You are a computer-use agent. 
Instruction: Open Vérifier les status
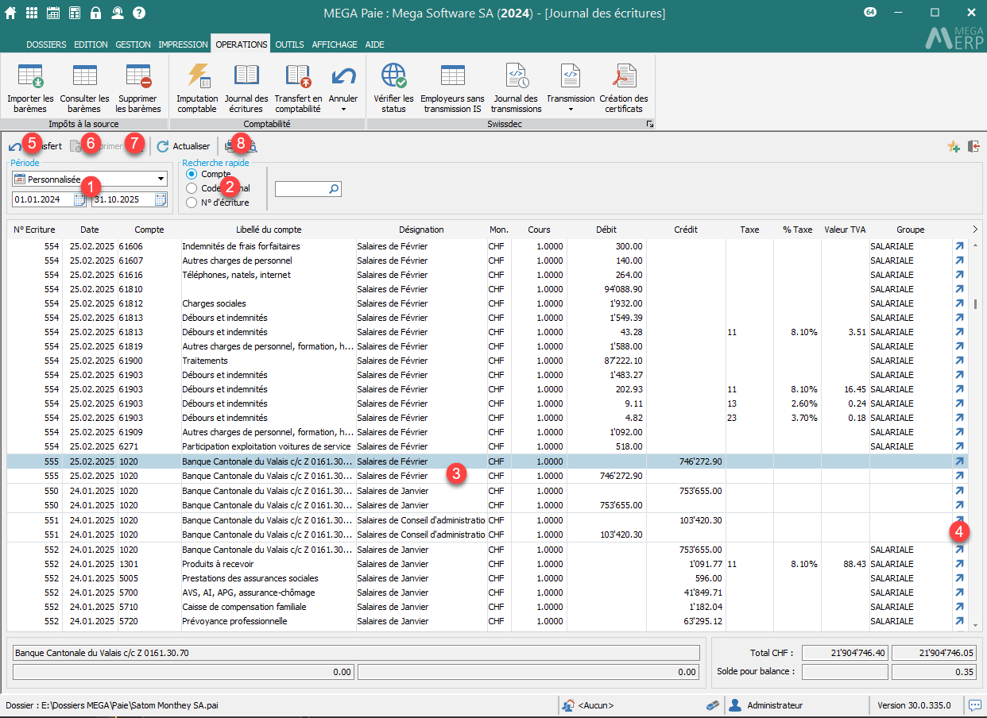393,77
